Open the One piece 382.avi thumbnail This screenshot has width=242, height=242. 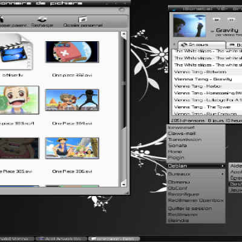click(x=72, y=52)
